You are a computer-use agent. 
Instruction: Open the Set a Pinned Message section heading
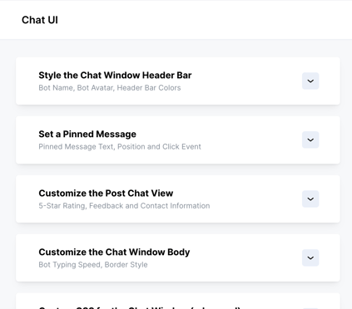(87, 135)
